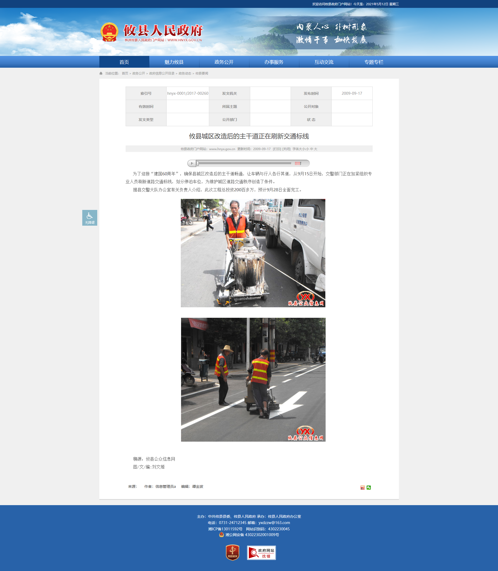The height and width of the screenshot is (571, 498).
Task: Open the 首页 navigation tab
Action: (x=124, y=62)
